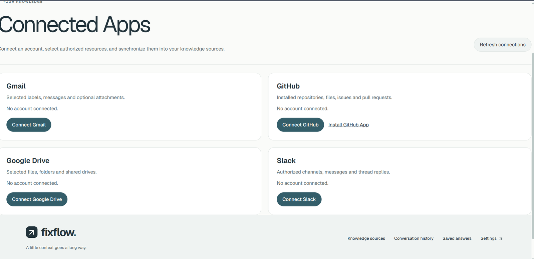The height and width of the screenshot is (259, 534).
Task: Select the Google Drive card title
Action: (x=28, y=161)
